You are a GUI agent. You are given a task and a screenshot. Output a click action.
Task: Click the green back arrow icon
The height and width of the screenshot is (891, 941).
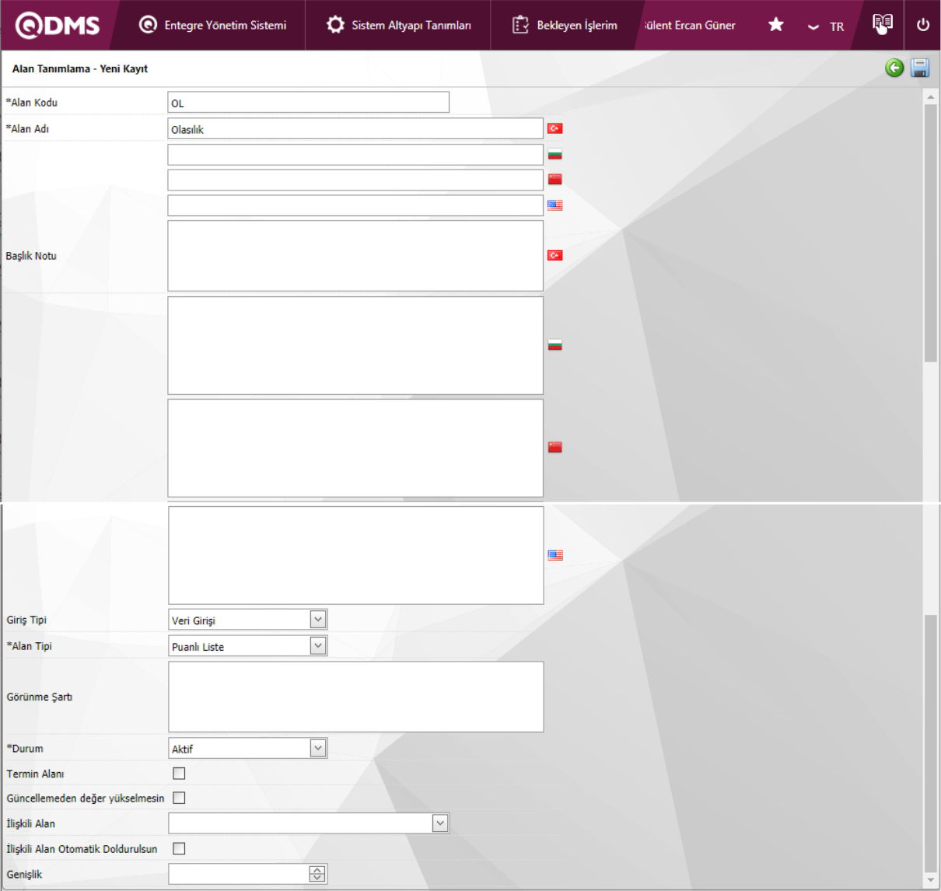(894, 68)
